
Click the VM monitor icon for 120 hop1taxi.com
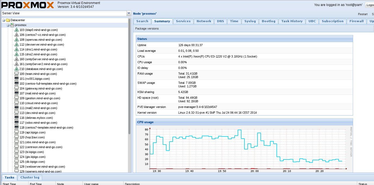pyautogui.click(x=16, y=137)
